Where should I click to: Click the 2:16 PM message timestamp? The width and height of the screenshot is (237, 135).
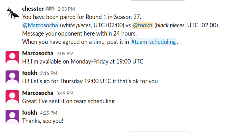[48, 73]
